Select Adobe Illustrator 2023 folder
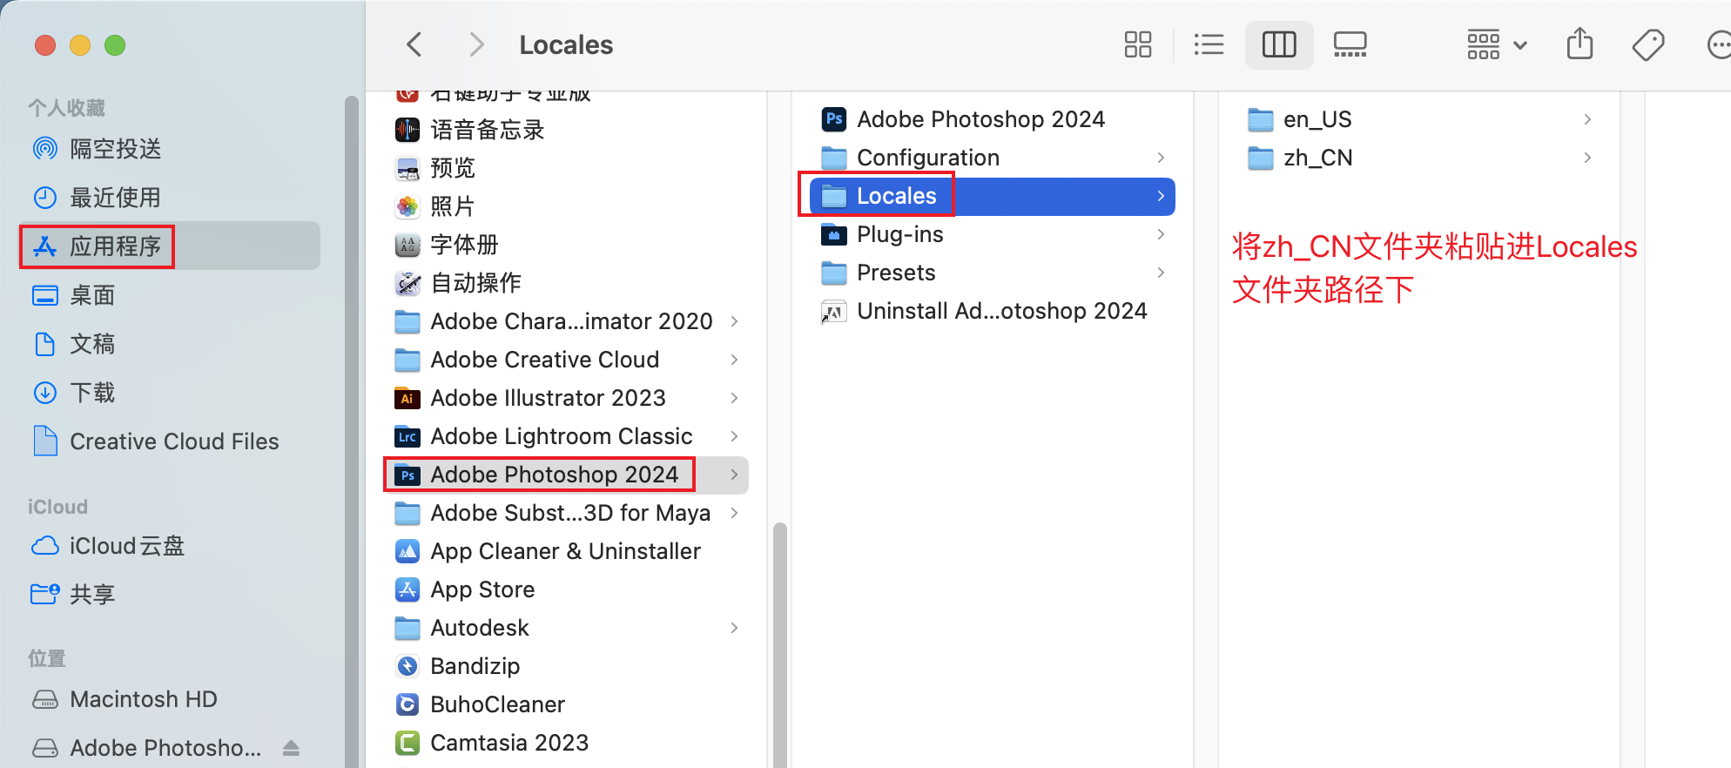Screen dimensions: 1731x768 point(566,398)
